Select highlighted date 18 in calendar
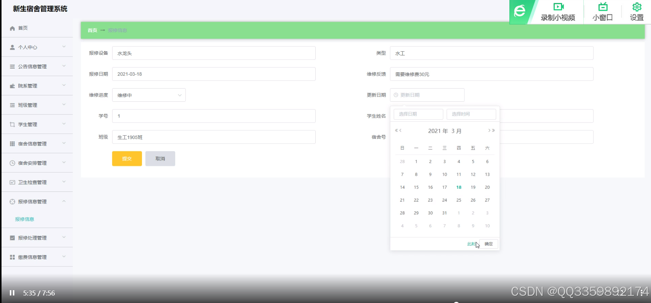The height and width of the screenshot is (303, 651). (x=459, y=187)
